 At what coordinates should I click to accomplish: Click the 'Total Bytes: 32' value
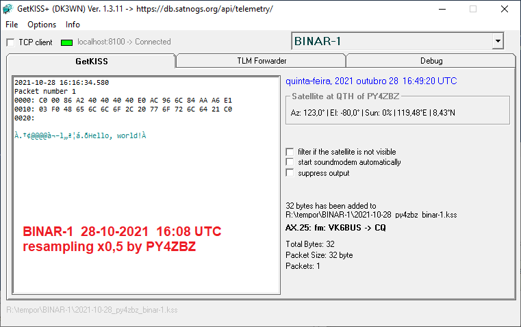(310, 244)
